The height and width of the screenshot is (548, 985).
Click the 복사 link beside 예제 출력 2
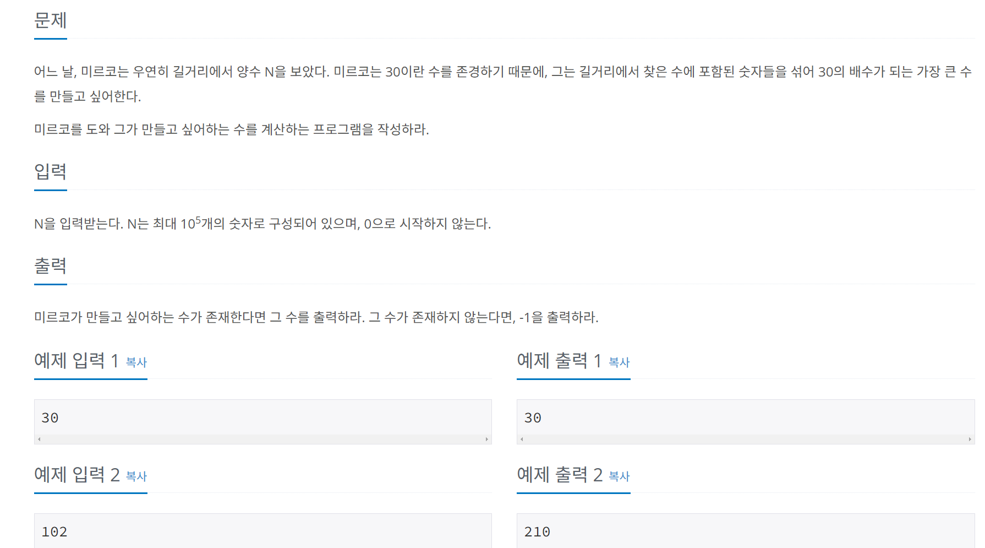tap(619, 476)
